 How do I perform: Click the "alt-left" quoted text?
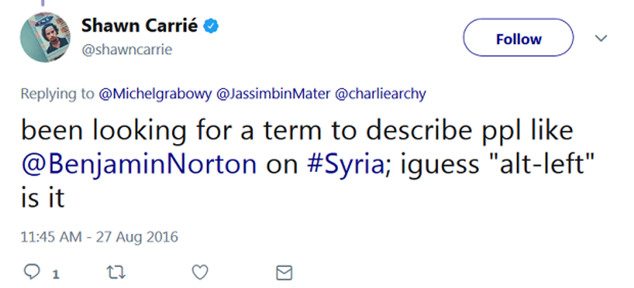(x=538, y=164)
